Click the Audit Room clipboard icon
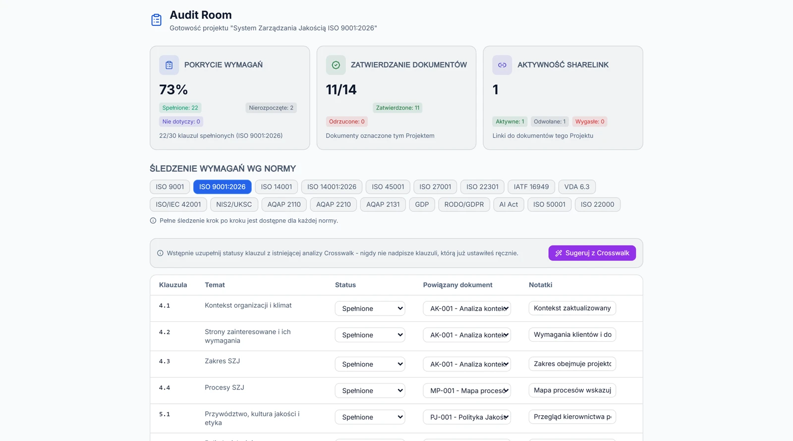793x441 pixels. (x=156, y=20)
